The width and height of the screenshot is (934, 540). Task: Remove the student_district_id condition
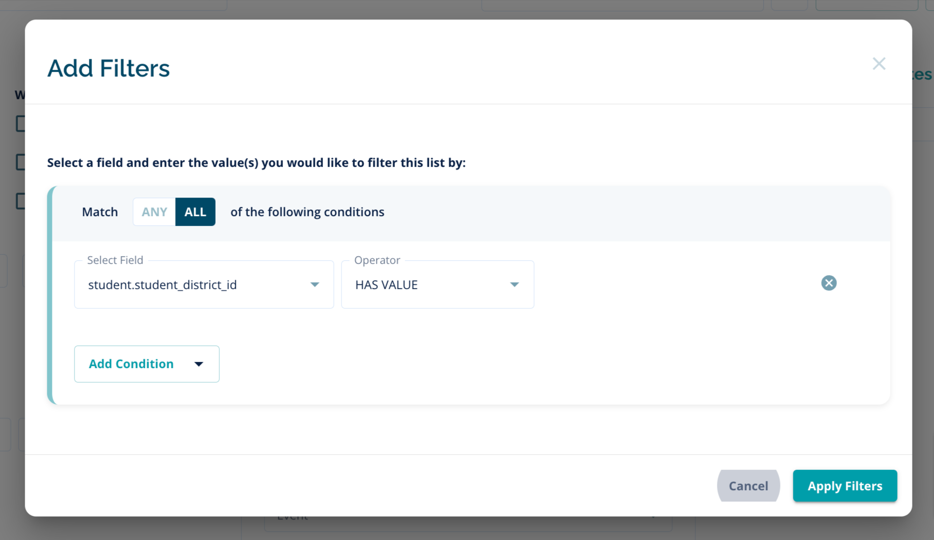pos(828,283)
